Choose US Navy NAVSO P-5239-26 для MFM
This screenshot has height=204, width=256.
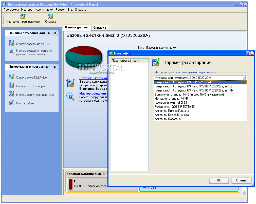click(x=200, y=90)
